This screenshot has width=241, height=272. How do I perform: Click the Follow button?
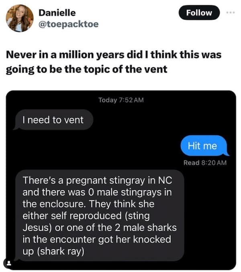point(199,12)
